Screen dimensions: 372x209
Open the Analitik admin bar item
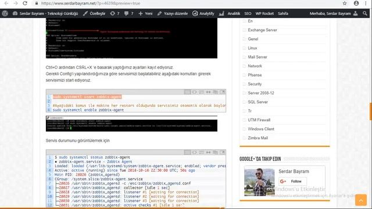click(x=234, y=13)
